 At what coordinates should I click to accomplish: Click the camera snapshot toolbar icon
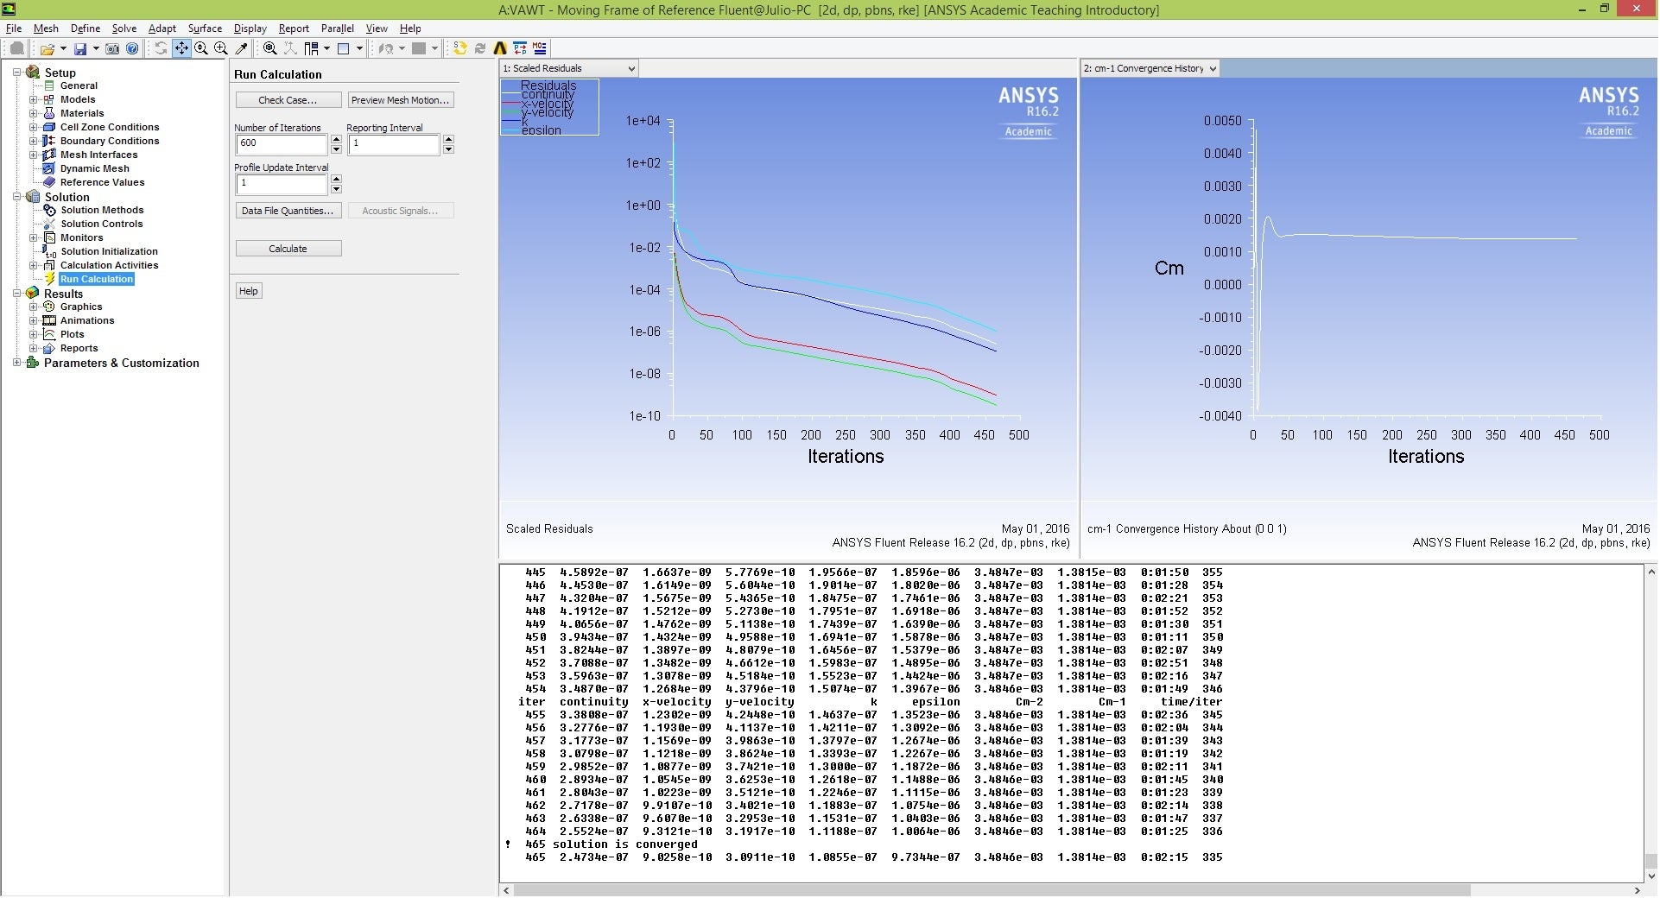tap(112, 49)
